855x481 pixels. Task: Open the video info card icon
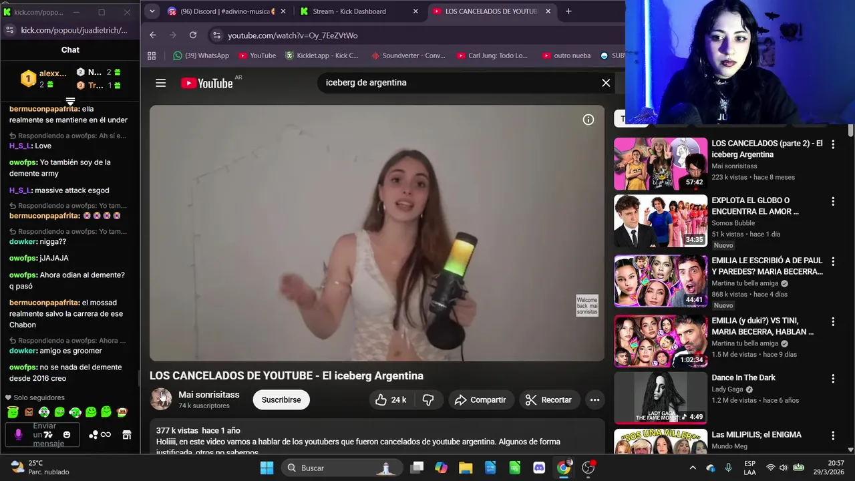[588, 120]
